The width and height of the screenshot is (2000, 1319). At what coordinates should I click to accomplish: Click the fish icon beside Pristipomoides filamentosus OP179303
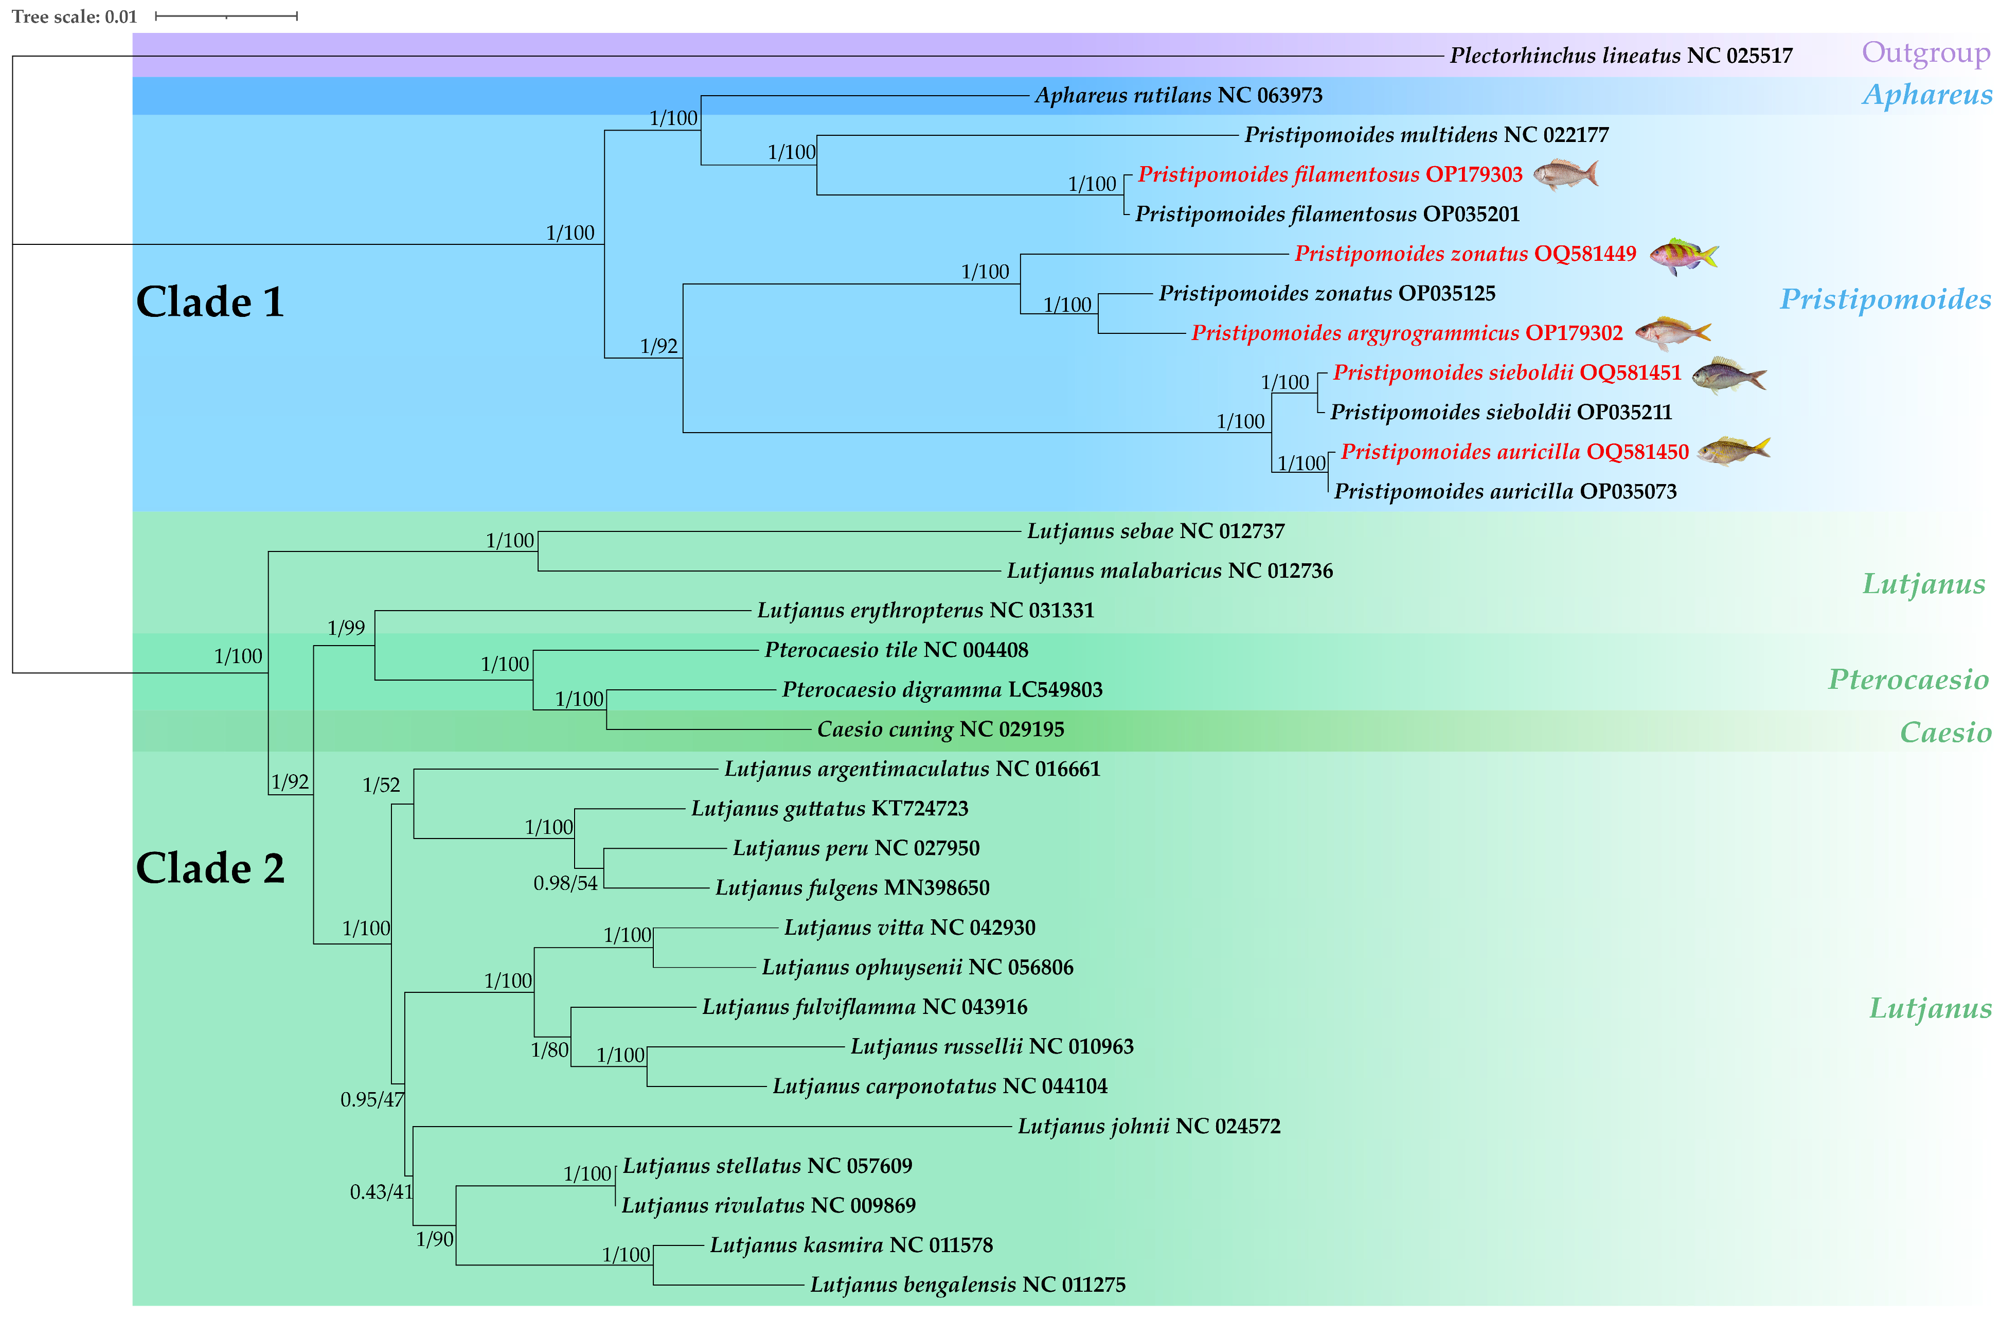[1565, 174]
